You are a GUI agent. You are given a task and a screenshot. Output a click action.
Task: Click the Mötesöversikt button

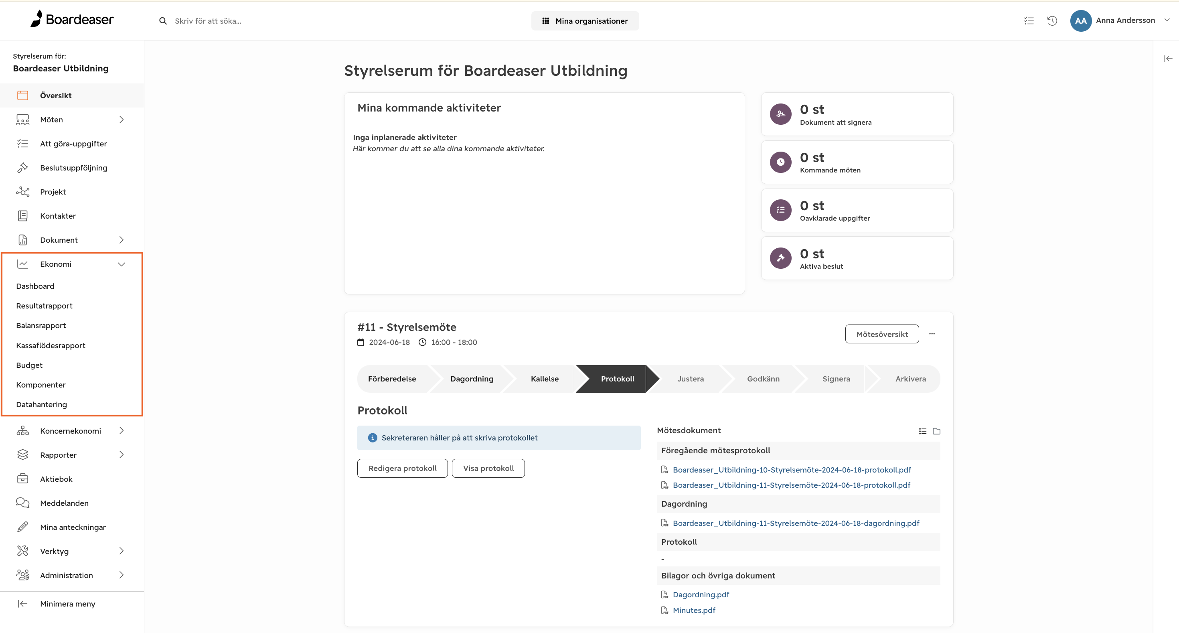(x=882, y=334)
